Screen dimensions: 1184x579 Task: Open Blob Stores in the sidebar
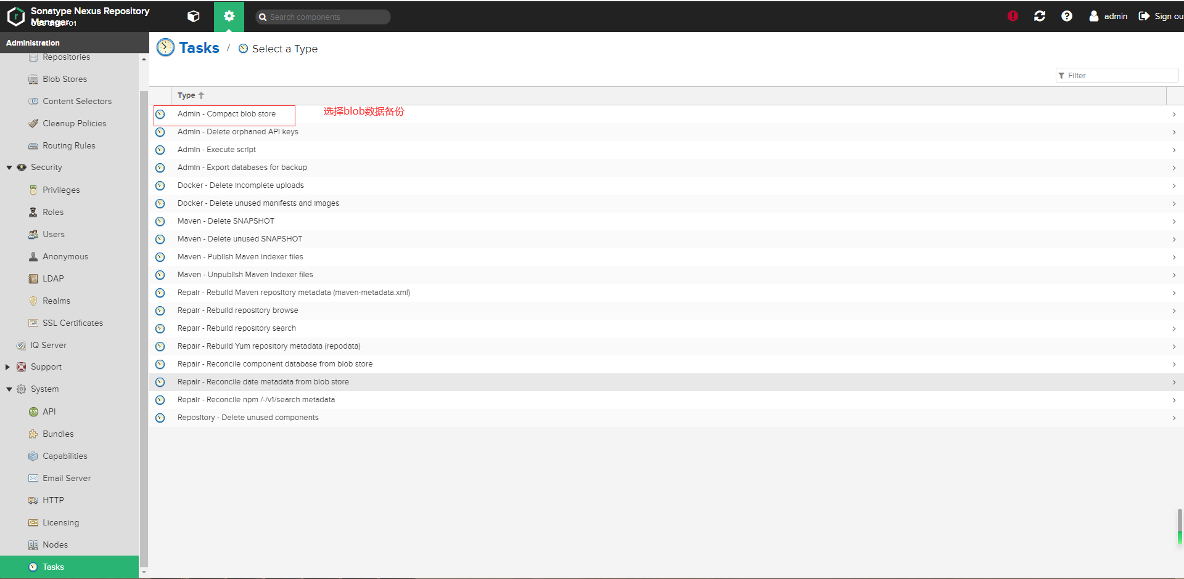click(65, 79)
